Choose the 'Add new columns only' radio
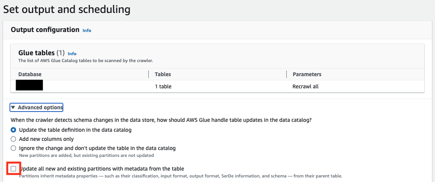The height and width of the screenshot is (182, 435). point(13,139)
